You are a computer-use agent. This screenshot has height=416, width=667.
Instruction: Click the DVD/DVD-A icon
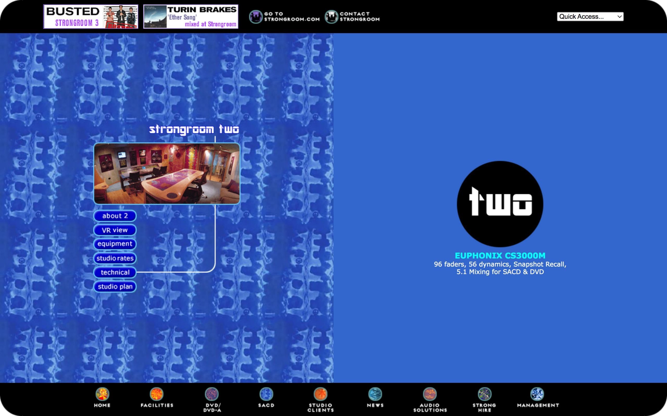coord(212,394)
